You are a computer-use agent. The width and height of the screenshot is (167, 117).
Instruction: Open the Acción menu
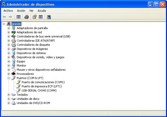21,11
